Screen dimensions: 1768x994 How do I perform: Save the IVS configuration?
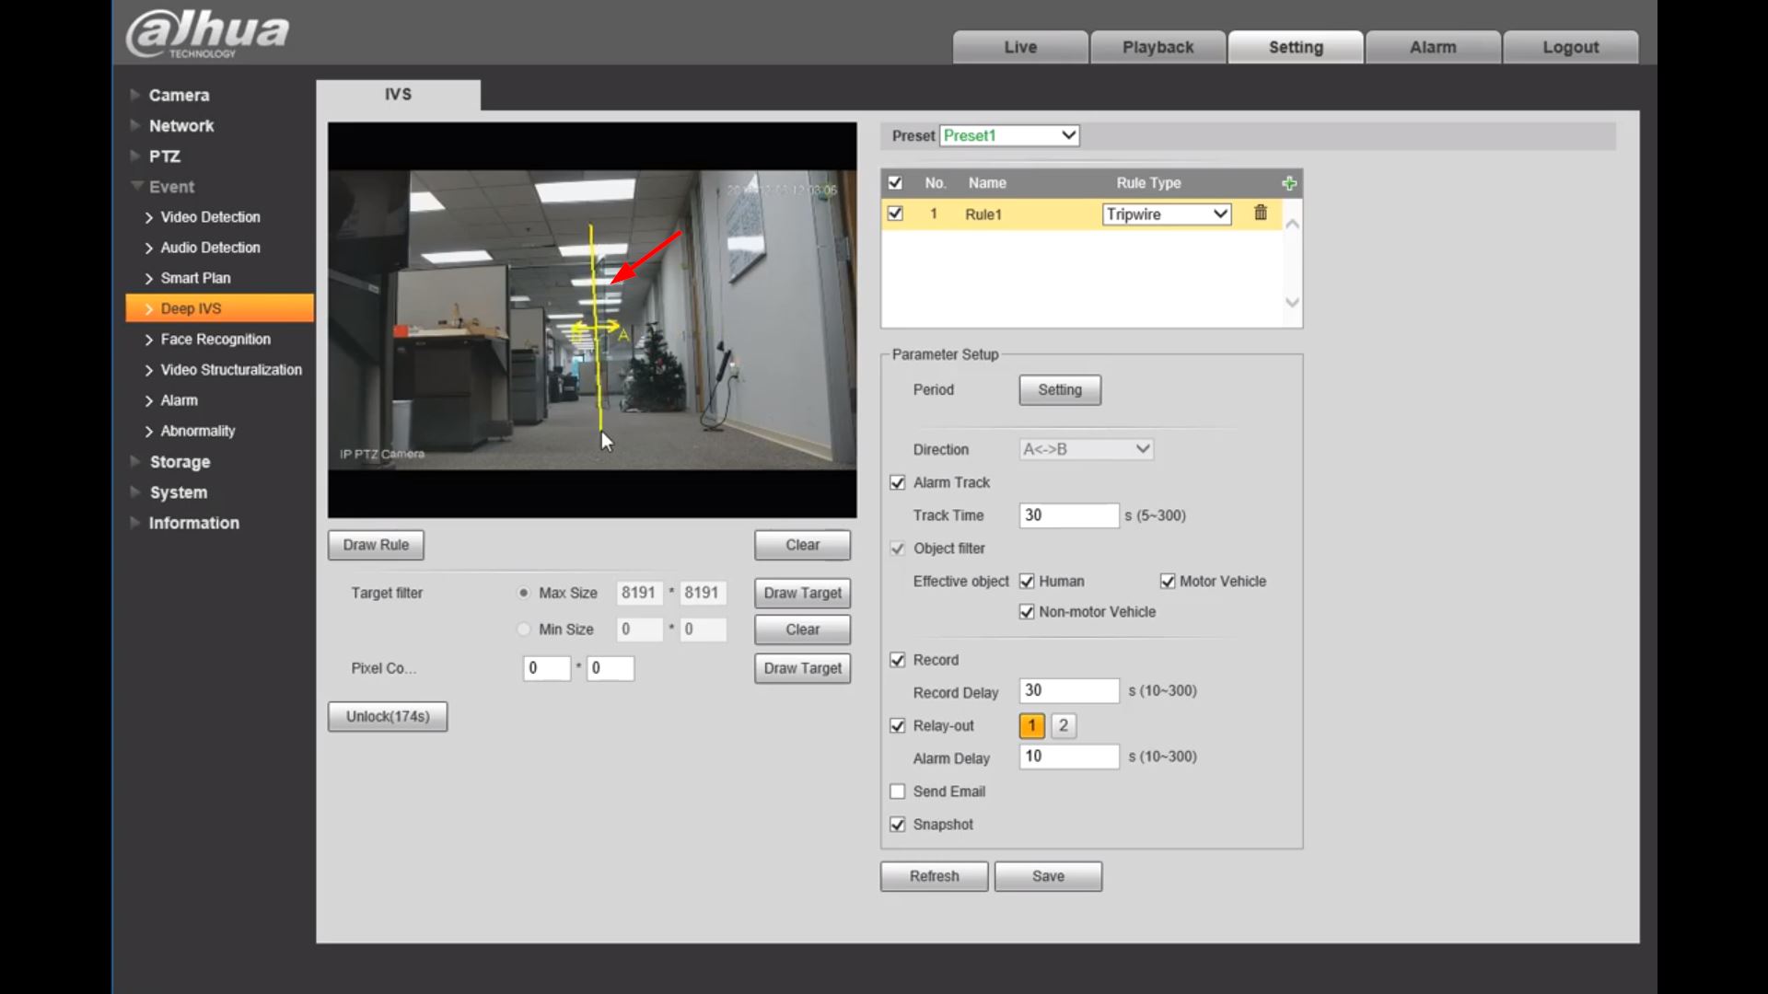click(1048, 875)
